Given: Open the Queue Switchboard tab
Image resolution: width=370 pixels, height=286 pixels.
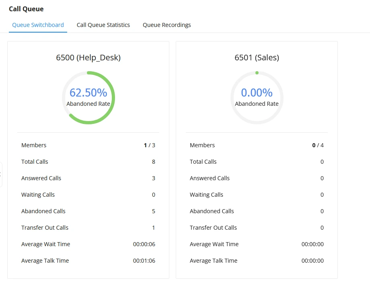Looking at the screenshot, I should pos(38,25).
